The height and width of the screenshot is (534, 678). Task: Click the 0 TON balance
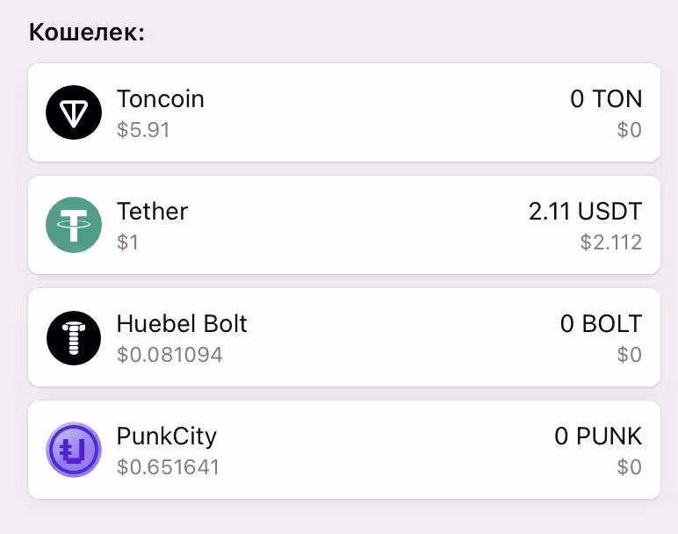pyautogui.click(x=606, y=99)
